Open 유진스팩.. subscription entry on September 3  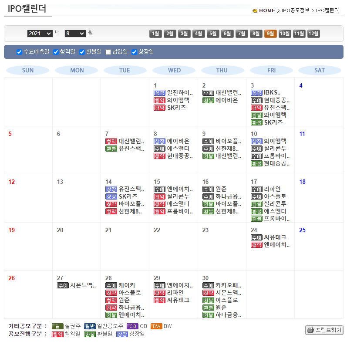[x=277, y=108]
